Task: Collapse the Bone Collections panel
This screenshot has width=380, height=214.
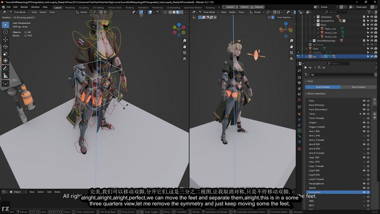Action: click(x=306, y=94)
